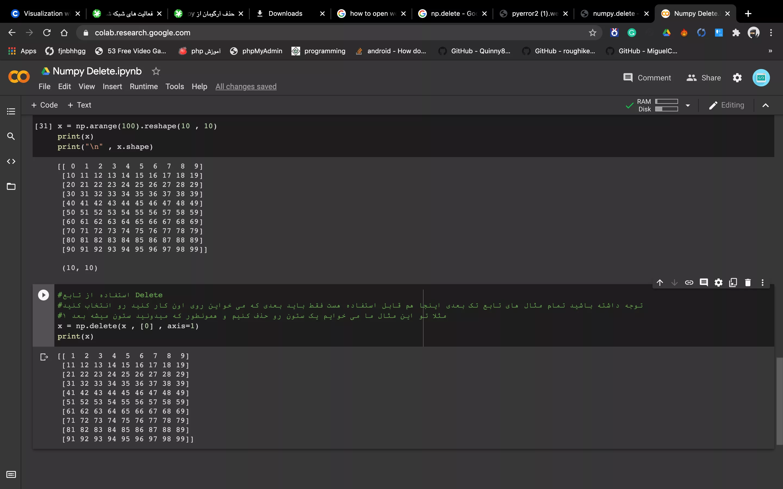Click the RAM usage bar
The image size is (783, 489).
tap(667, 102)
